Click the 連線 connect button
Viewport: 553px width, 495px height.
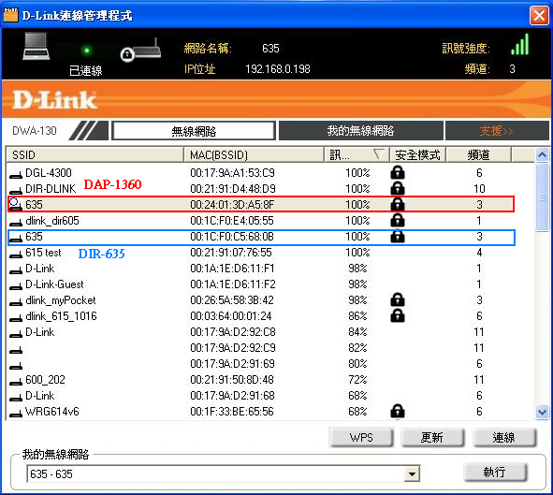tap(504, 438)
